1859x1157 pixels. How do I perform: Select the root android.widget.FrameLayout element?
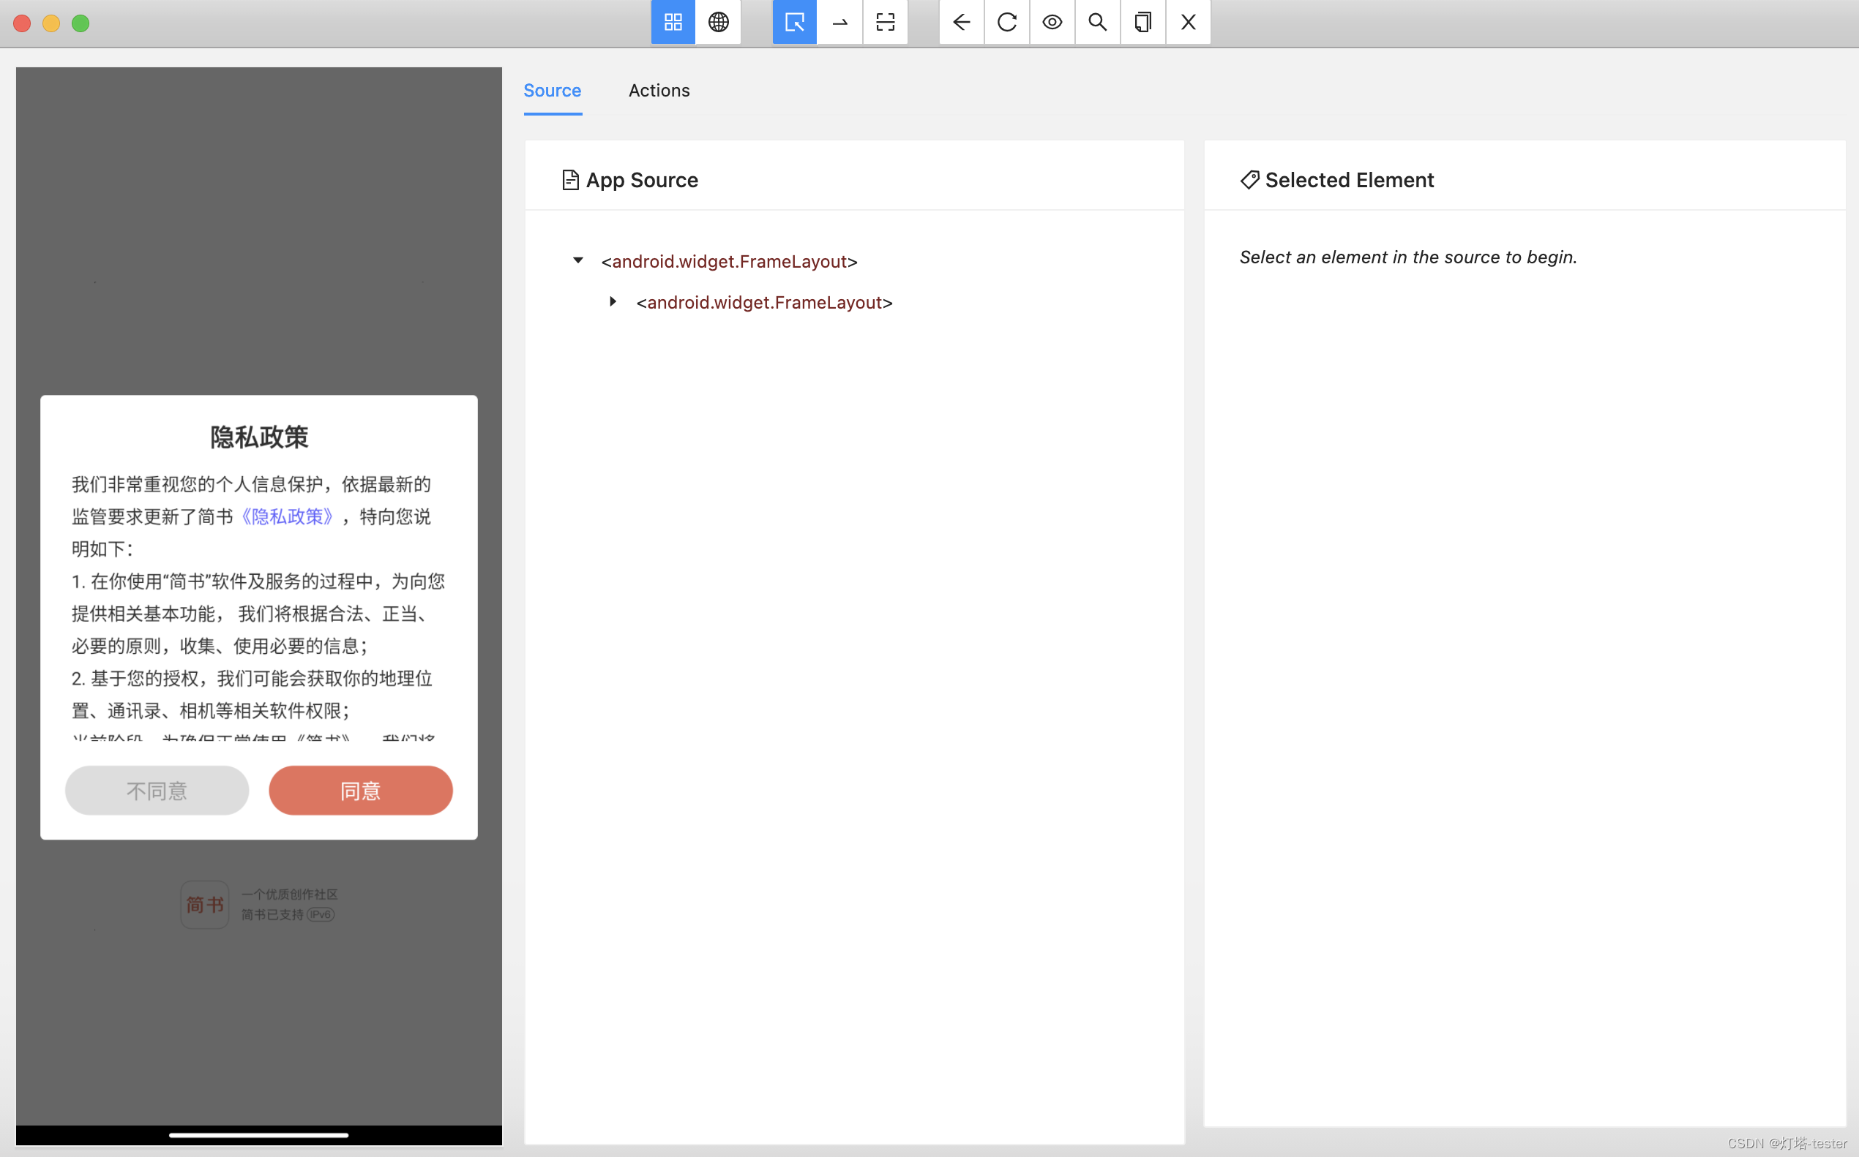(x=729, y=262)
